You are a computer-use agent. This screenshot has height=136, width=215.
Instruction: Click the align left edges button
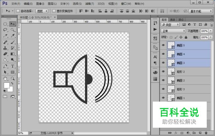pyautogui.click(x=100, y=11)
